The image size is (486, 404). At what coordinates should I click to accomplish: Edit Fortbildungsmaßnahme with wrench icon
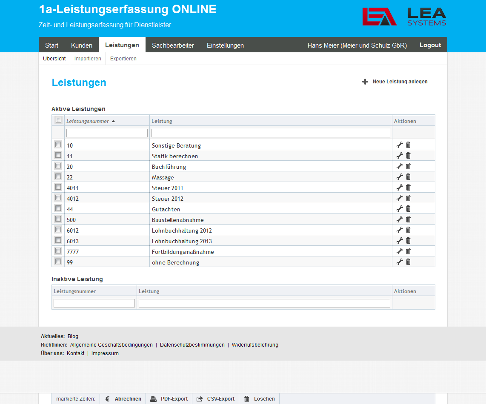(400, 251)
